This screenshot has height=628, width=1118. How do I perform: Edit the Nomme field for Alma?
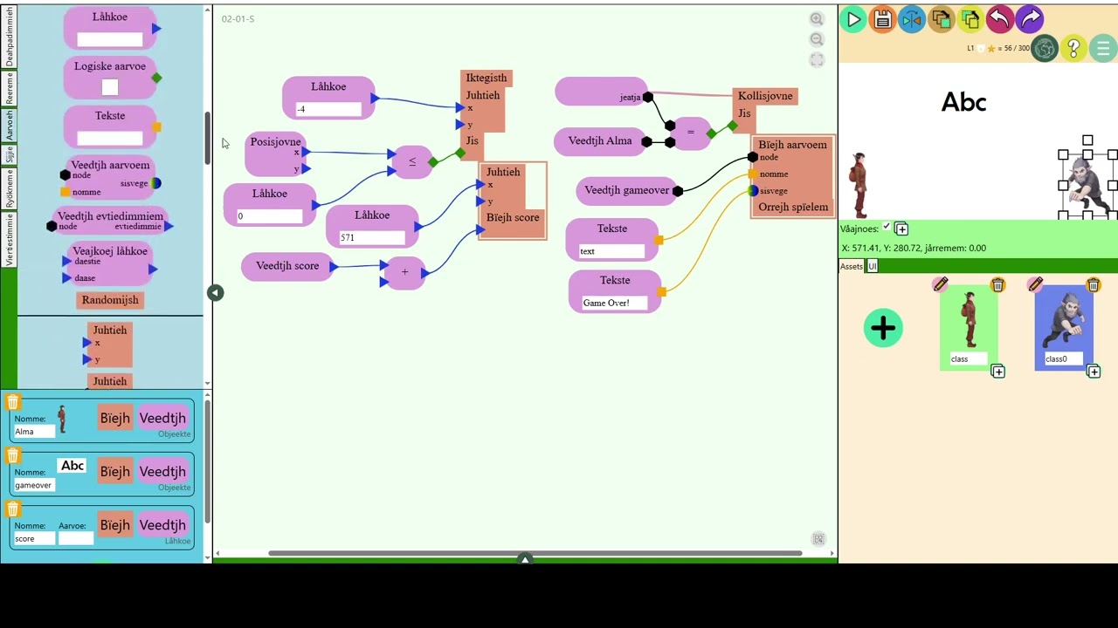tap(33, 432)
